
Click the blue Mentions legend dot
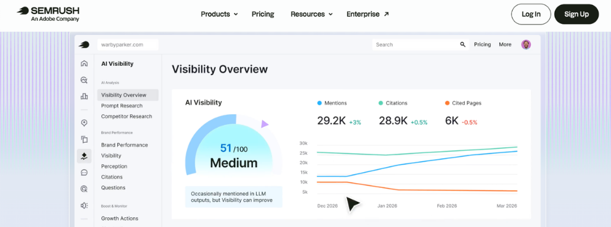[320, 103]
